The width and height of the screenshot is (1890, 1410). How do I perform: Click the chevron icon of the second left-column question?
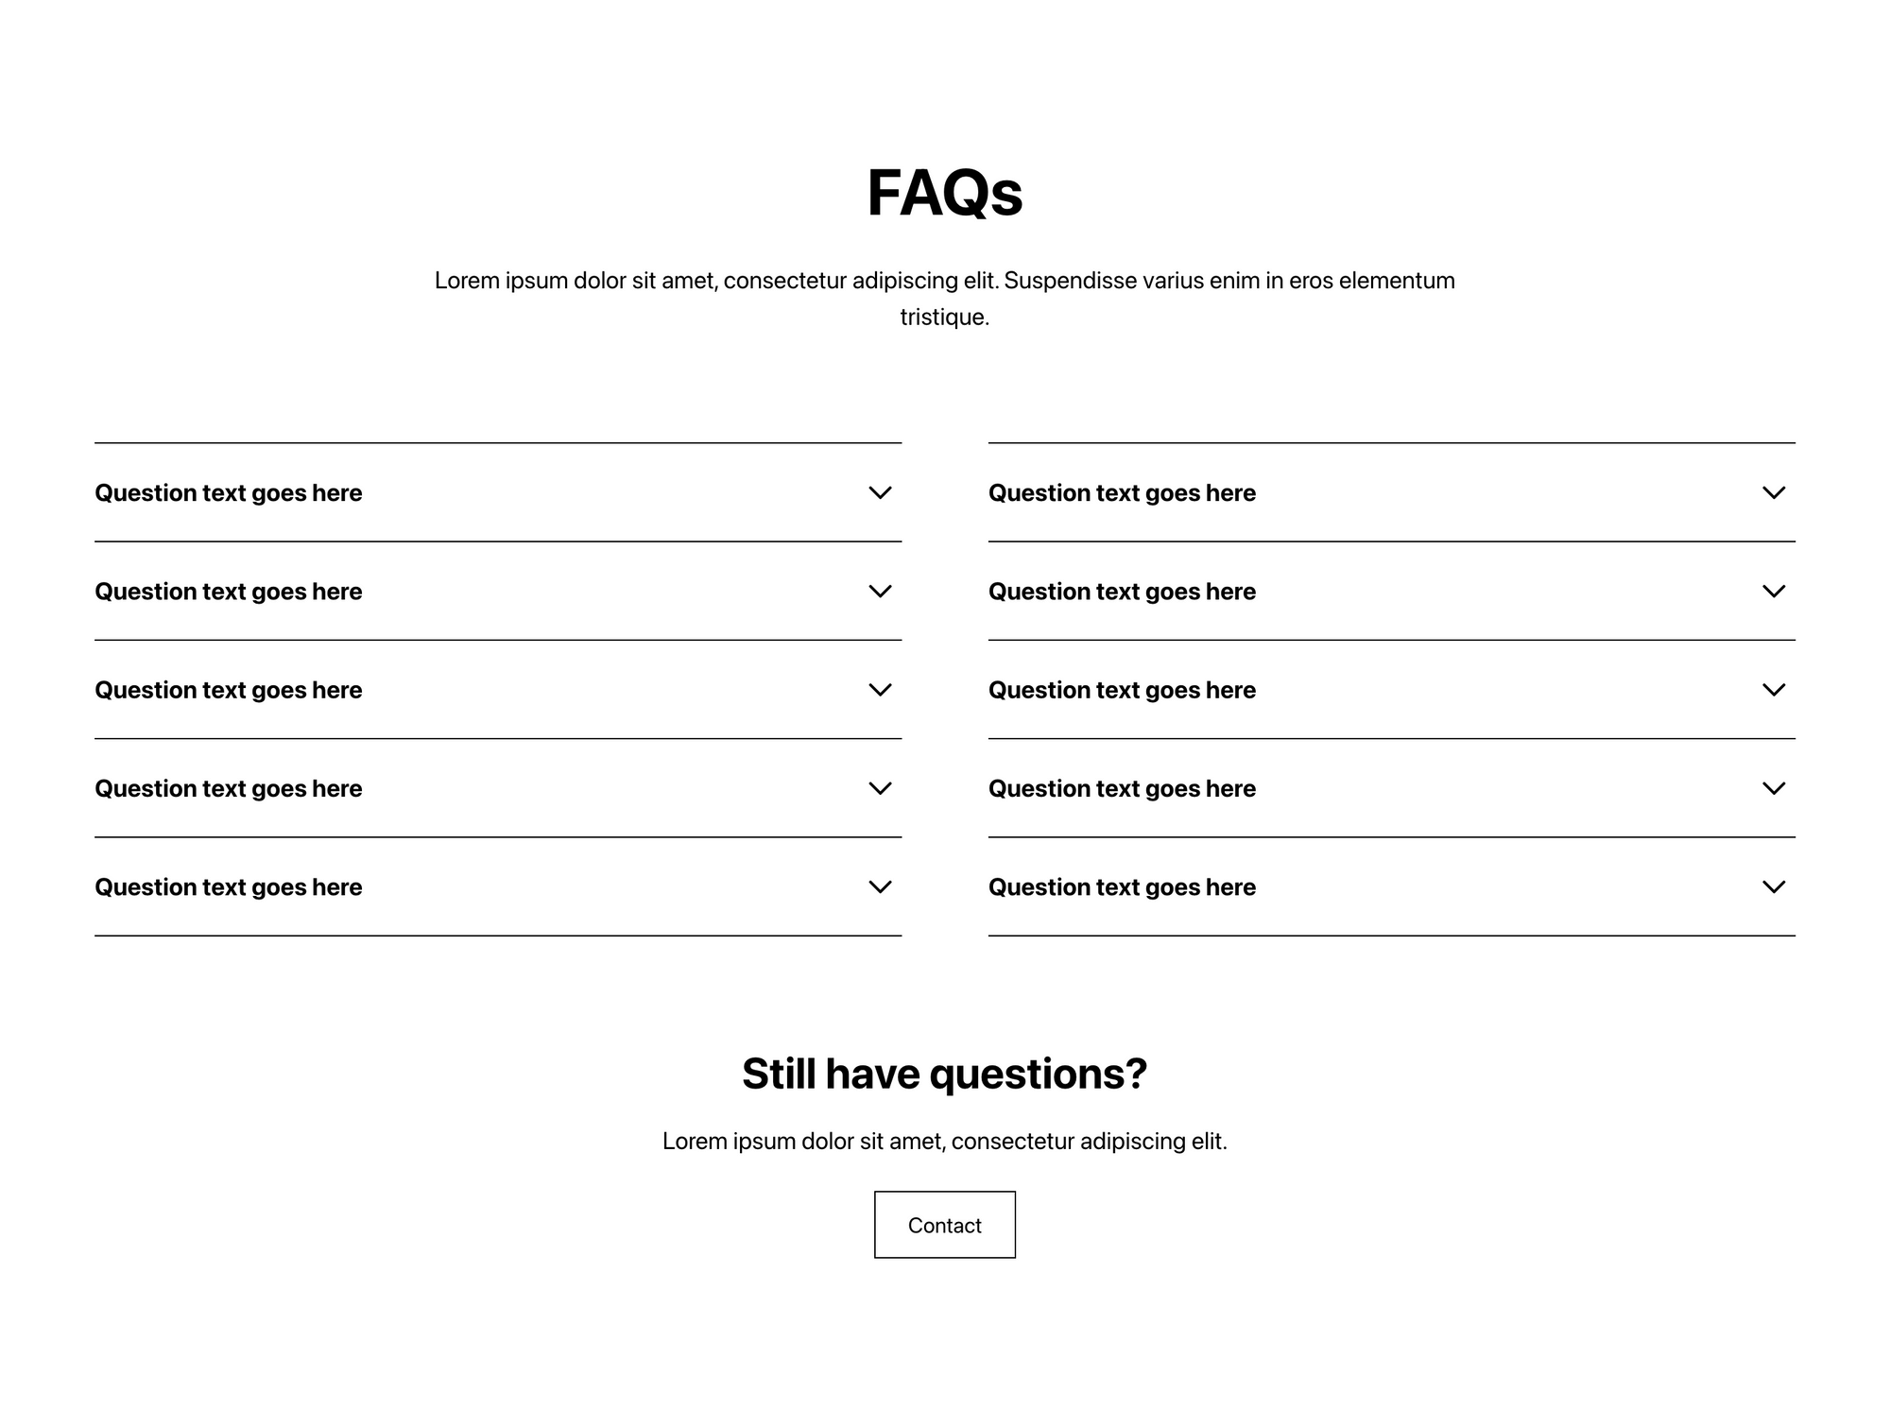[x=880, y=592]
